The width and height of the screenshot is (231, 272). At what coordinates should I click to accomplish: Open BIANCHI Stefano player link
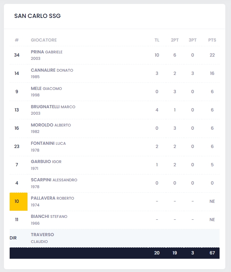tap(49, 216)
